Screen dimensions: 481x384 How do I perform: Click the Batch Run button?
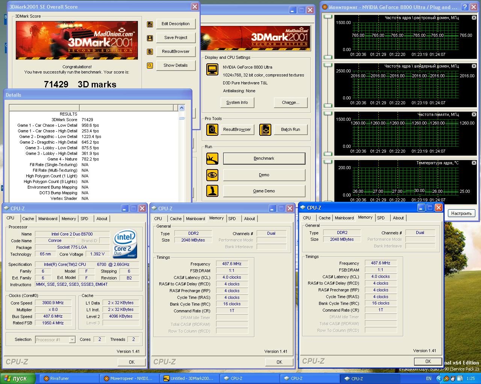(x=291, y=129)
